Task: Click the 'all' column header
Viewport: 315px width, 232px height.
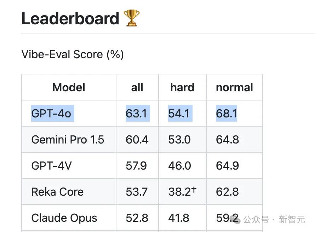Action: (137, 87)
